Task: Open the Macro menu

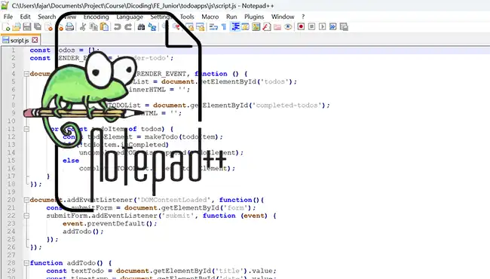Action: [210, 17]
